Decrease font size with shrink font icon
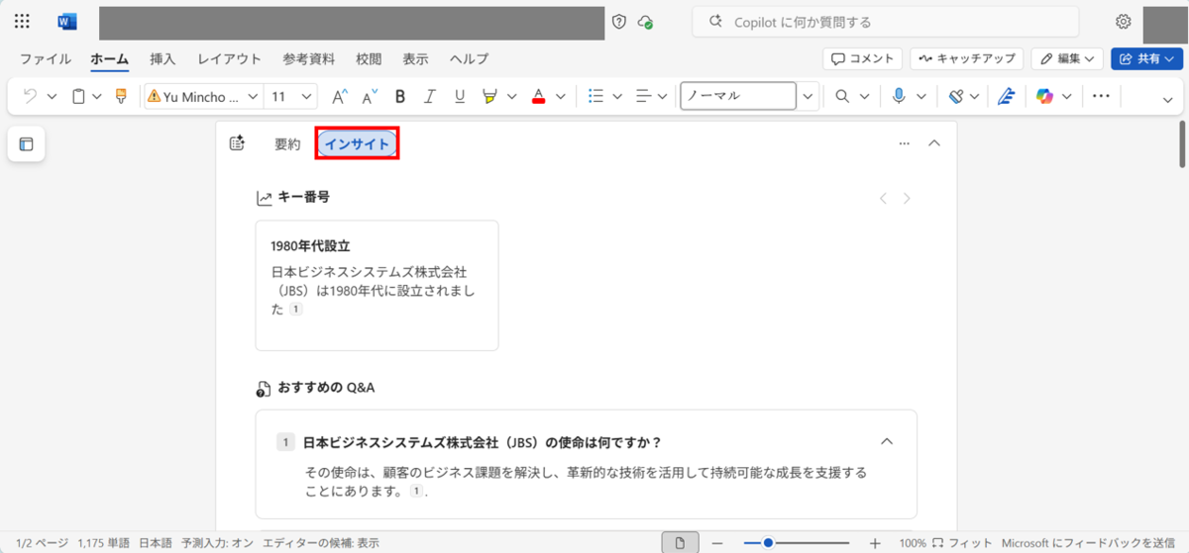Image resolution: width=1189 pixels, height=553 pixels. (370, 96)
